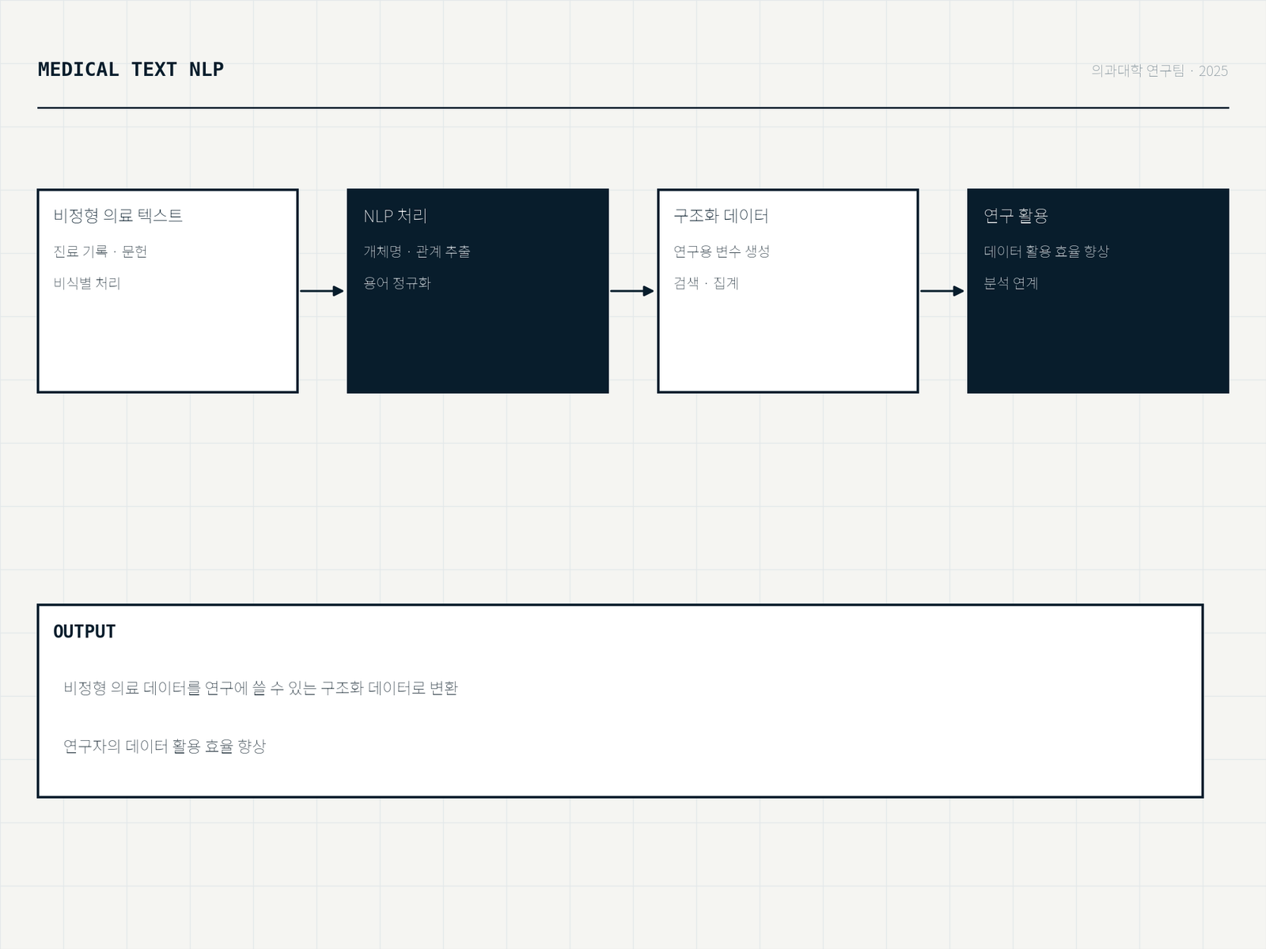Click the 개체명 · 관계 추출 line
The width and height of the screenshot is (1266, 949).
pos(417,251)
